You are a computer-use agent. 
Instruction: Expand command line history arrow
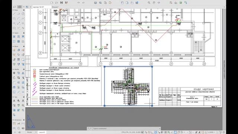(x=160, y=128)
